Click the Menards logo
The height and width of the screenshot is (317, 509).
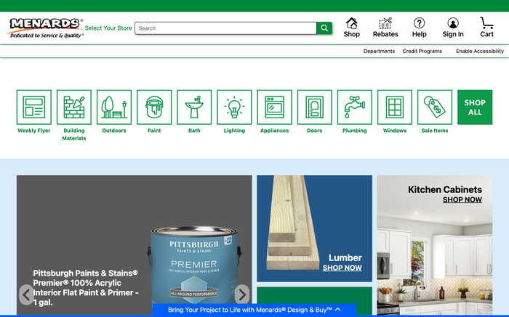click(x=45, y=28)
